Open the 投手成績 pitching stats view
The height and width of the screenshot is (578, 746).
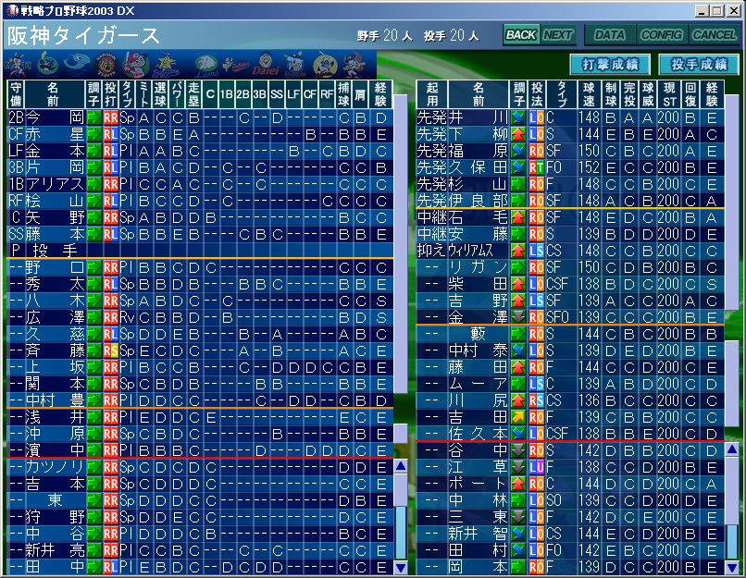click(x=698, y=64)
